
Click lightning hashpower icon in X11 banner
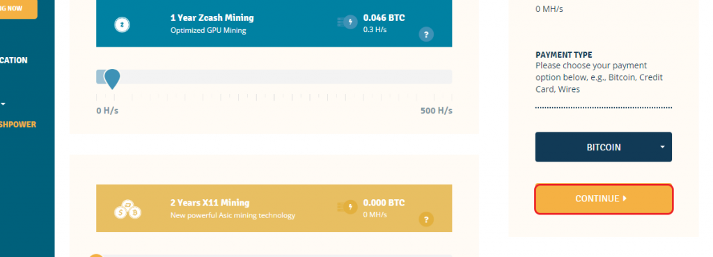click(x=350, y=207)
